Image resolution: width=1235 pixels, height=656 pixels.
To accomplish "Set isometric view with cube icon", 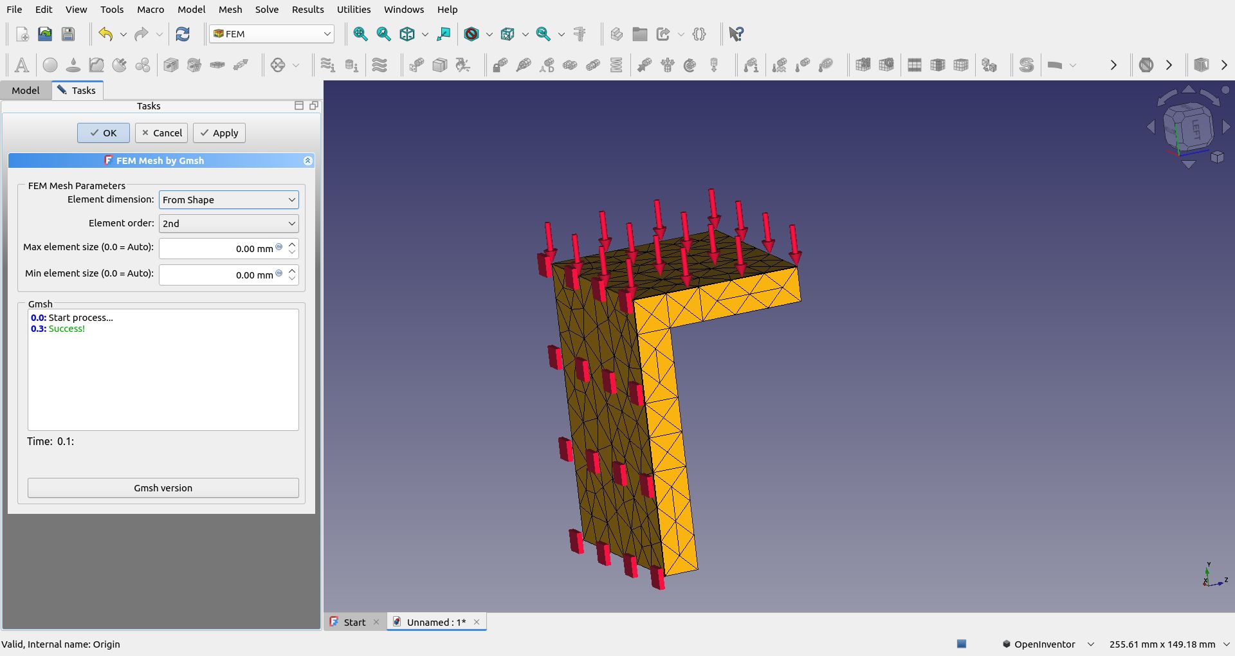I will click(x=407, y=34).
